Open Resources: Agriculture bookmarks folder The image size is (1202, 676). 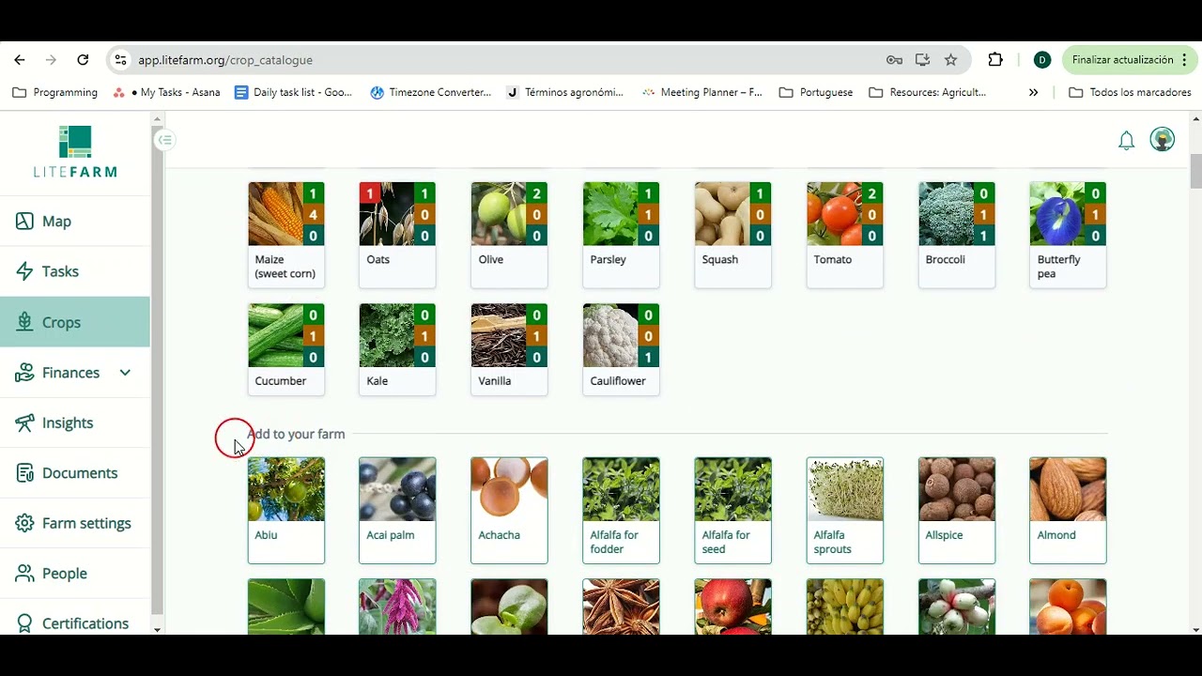(928, 92)
